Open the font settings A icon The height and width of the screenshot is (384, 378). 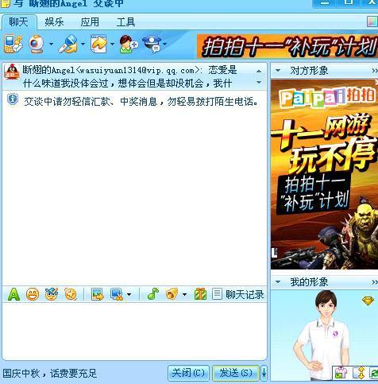point(13,294)
